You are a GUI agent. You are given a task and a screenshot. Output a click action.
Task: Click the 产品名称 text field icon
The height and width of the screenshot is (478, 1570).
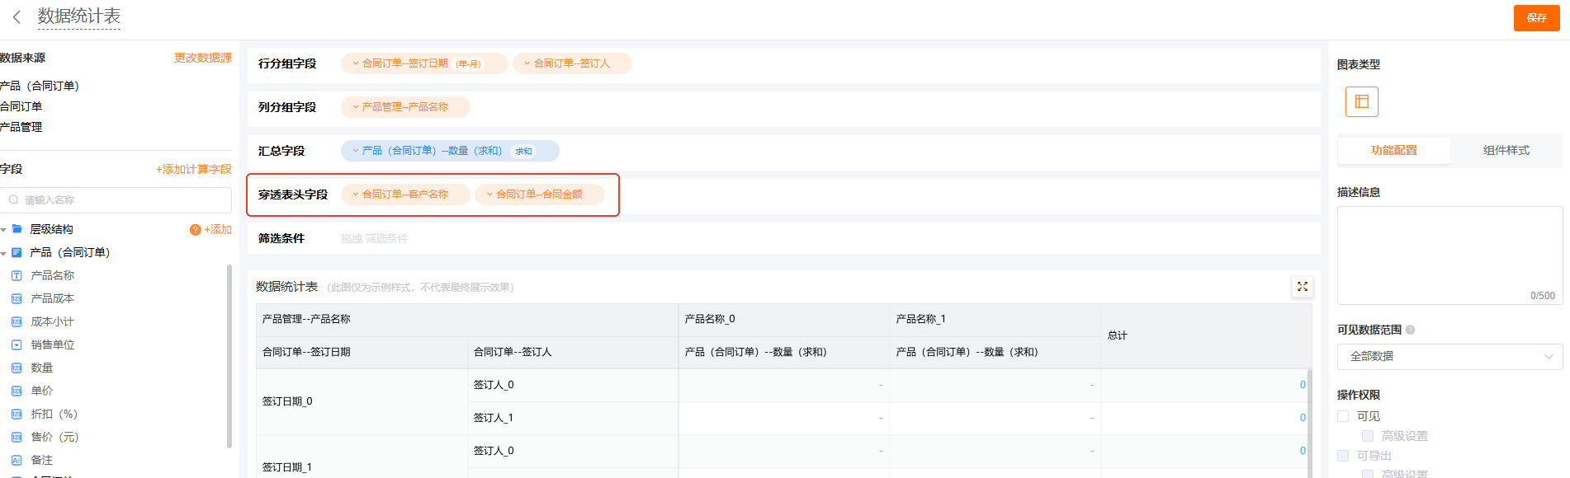tap(17, 275)
